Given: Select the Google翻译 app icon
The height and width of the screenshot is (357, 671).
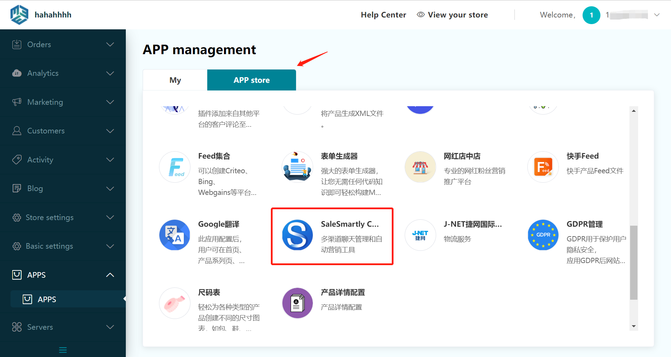Looking at the screenshot, I should [174, 235].
